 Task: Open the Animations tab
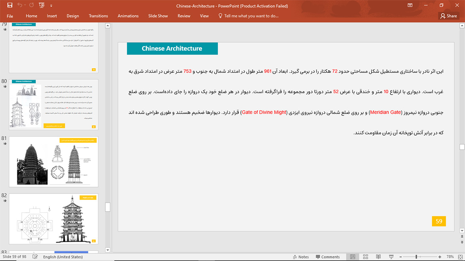pos(128,16)
